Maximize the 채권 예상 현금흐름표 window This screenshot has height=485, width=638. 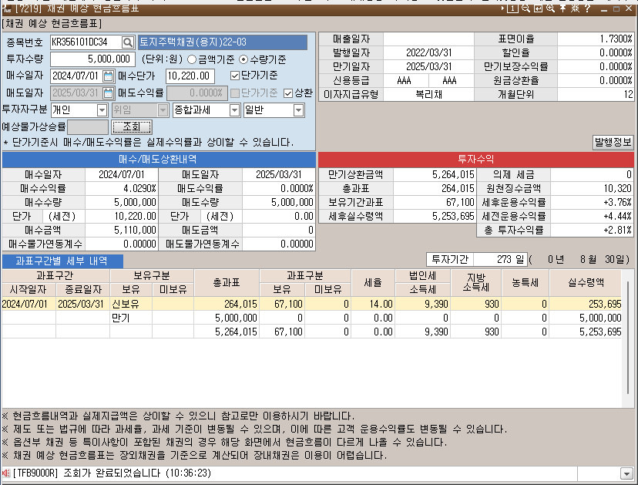coord(616,9)
